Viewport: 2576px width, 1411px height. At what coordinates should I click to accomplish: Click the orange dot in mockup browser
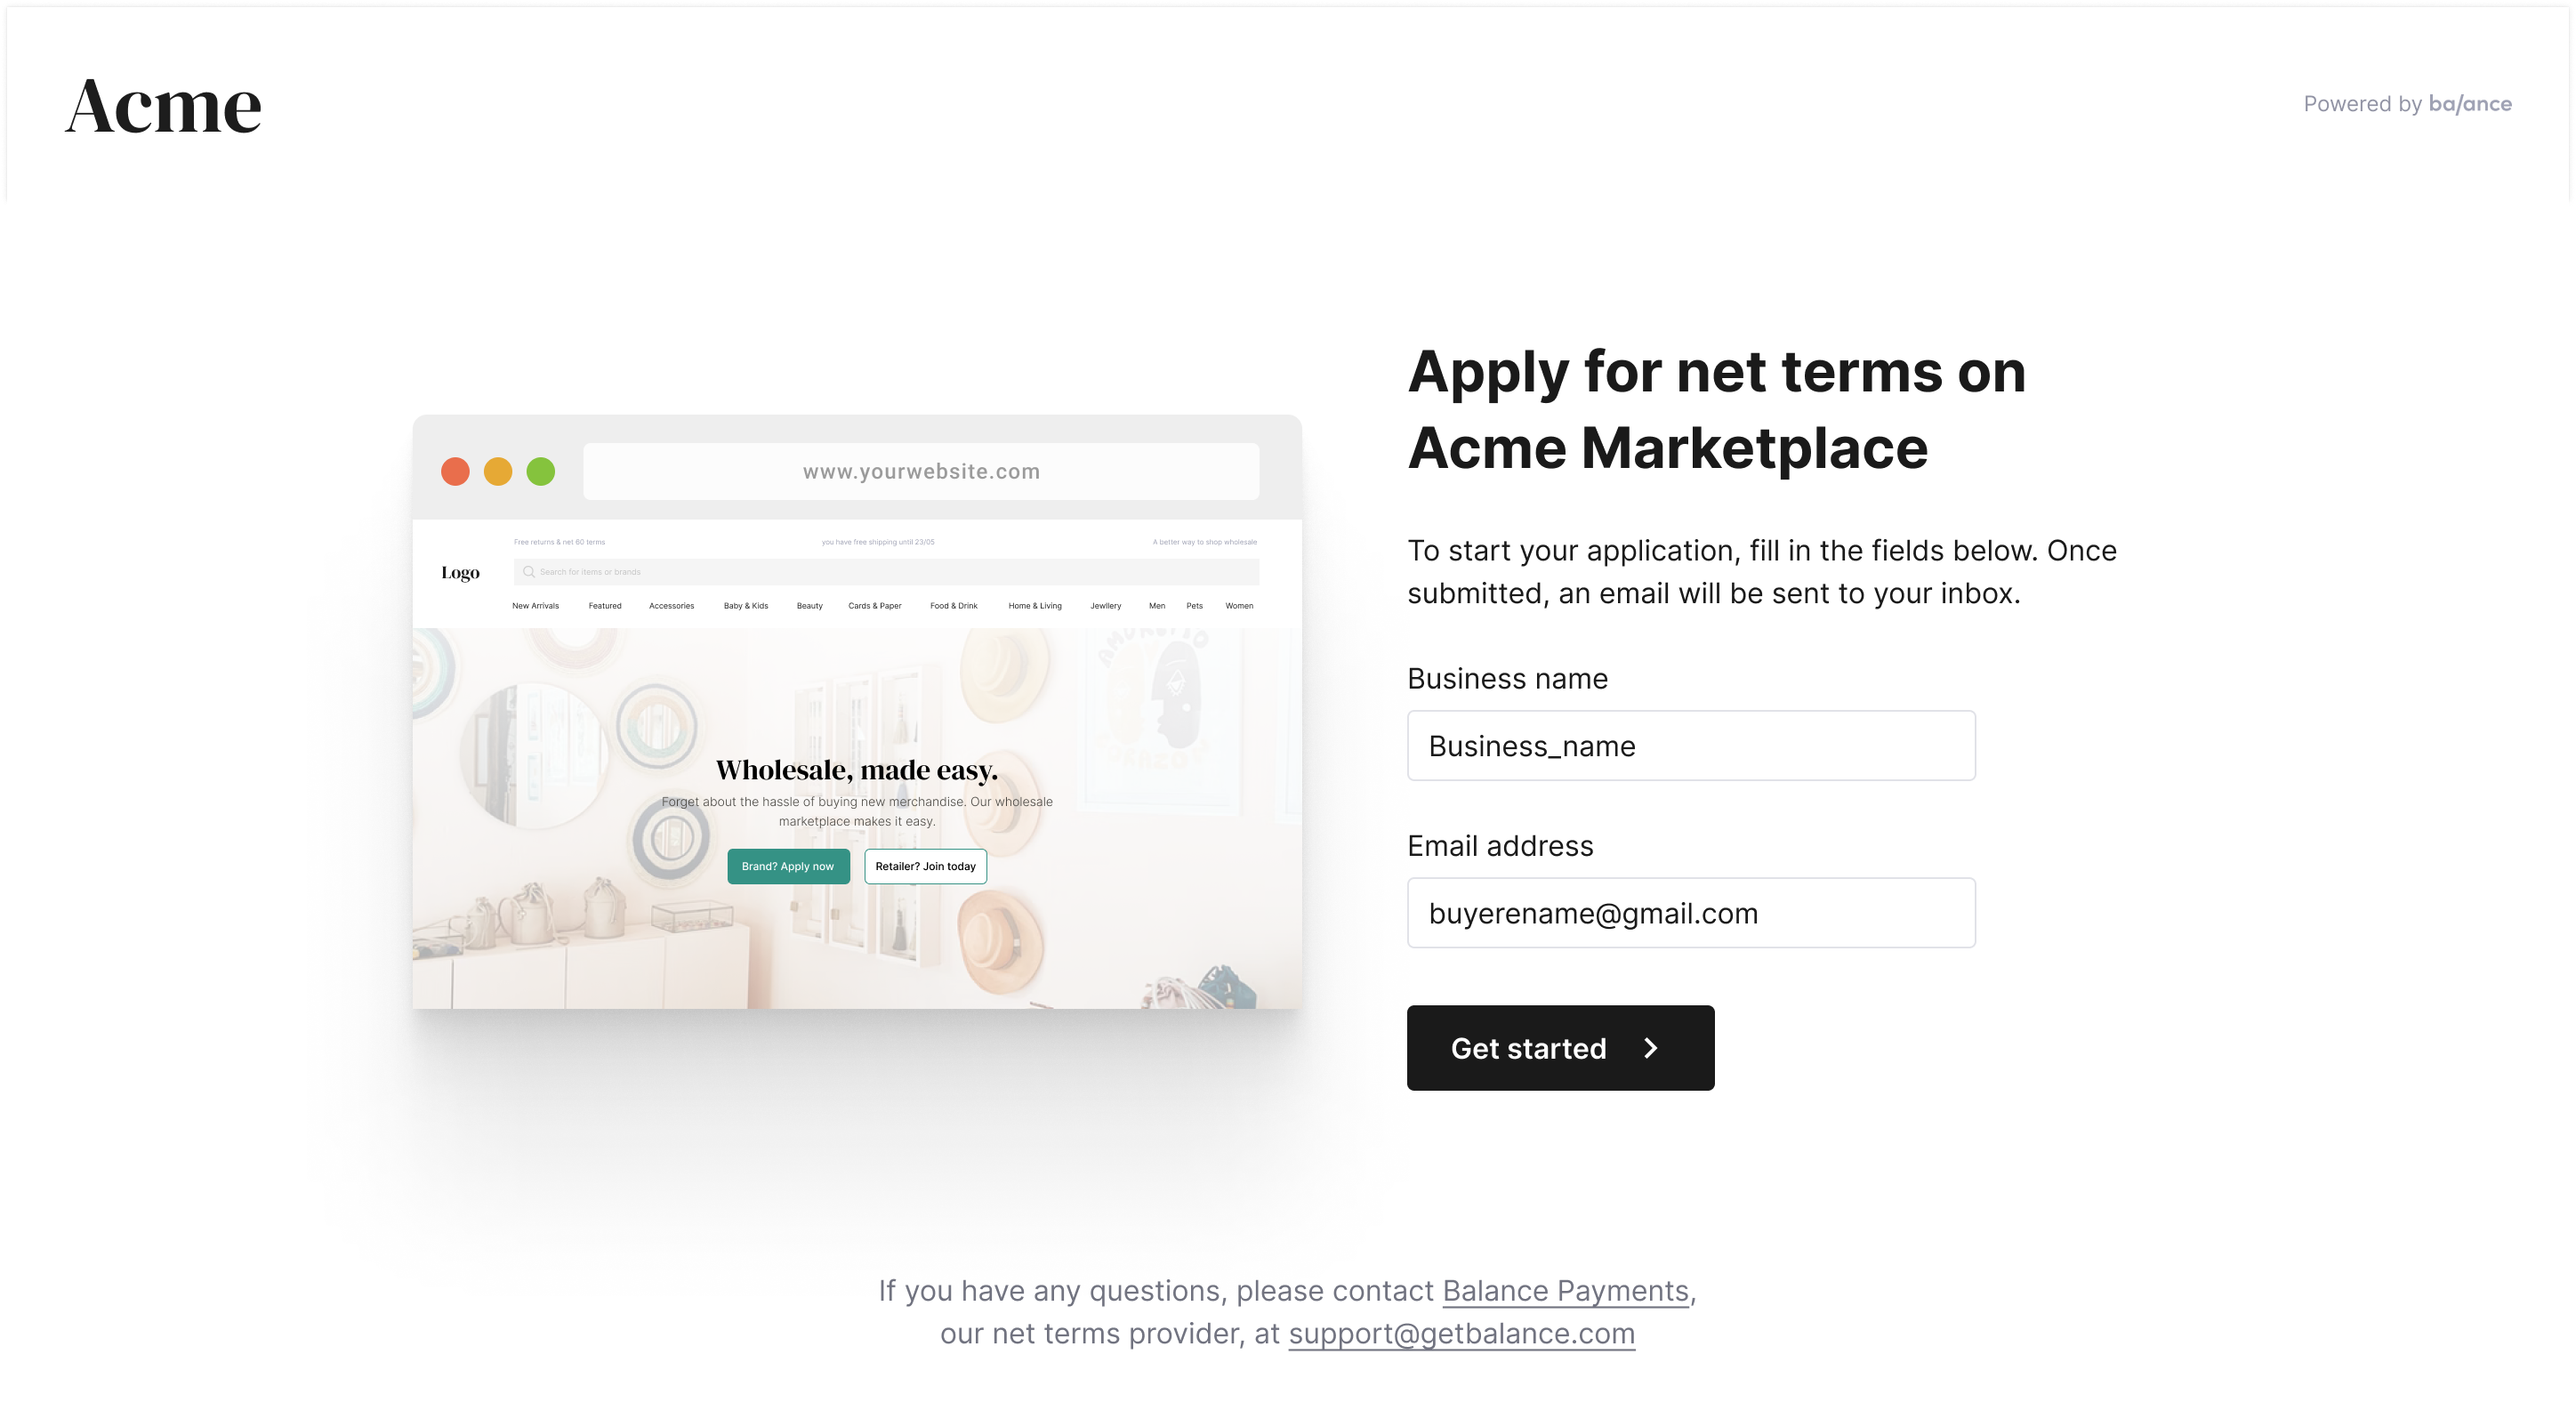tap(498, 471)
